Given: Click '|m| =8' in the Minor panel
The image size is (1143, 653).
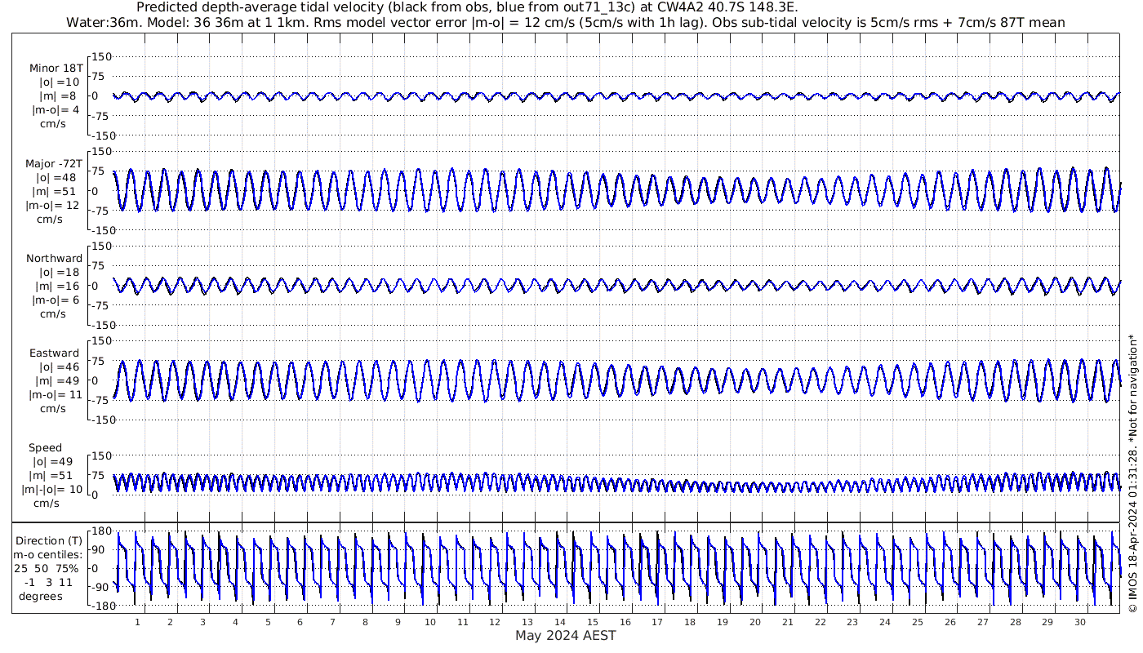Looking at the screenshot, I should (58, 96).
